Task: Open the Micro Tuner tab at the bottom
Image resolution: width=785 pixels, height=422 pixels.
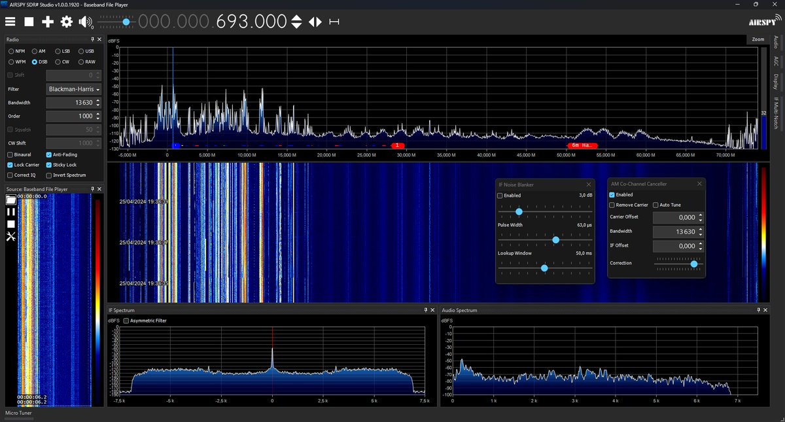Action: point(18,413)
